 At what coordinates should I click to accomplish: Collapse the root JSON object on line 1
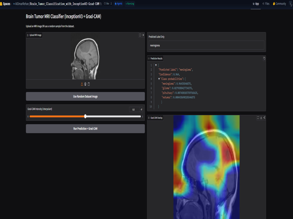[156, 65]
